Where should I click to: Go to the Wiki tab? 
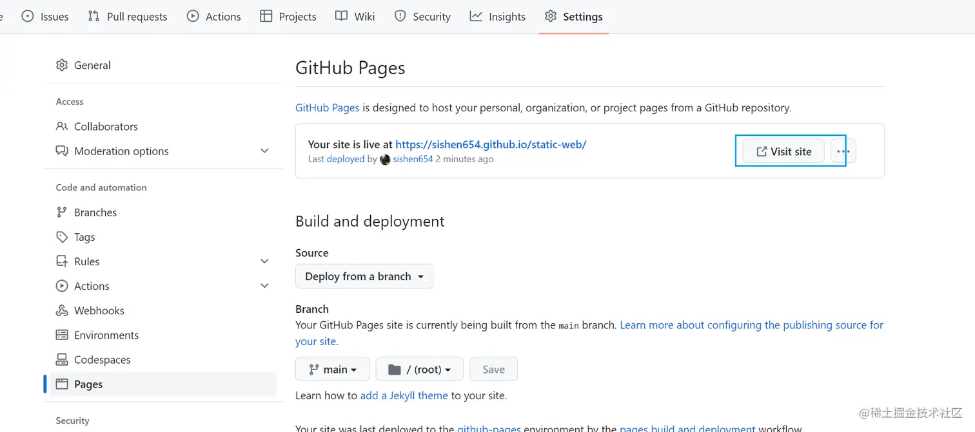click(355, 17)
